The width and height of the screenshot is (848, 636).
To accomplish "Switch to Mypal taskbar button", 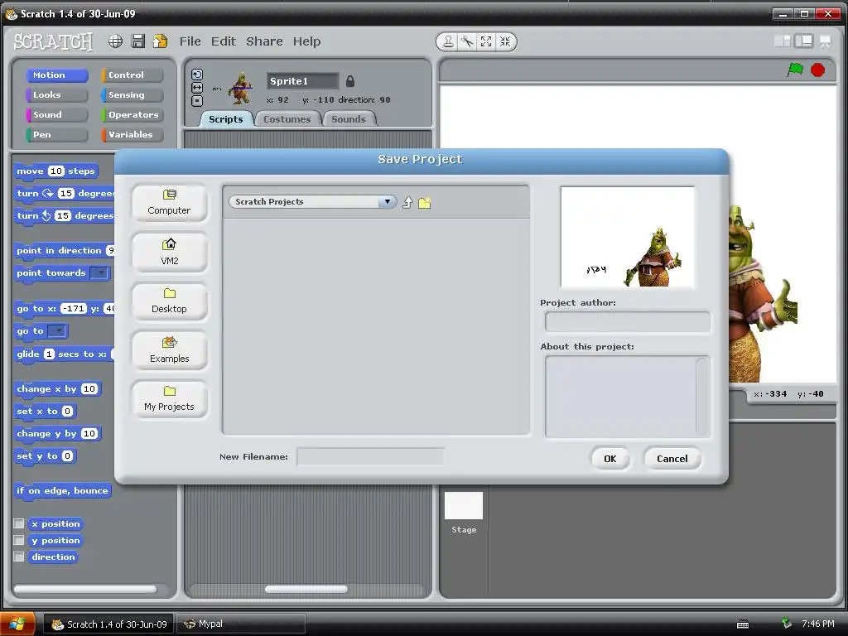I will [x=241, y=624].
